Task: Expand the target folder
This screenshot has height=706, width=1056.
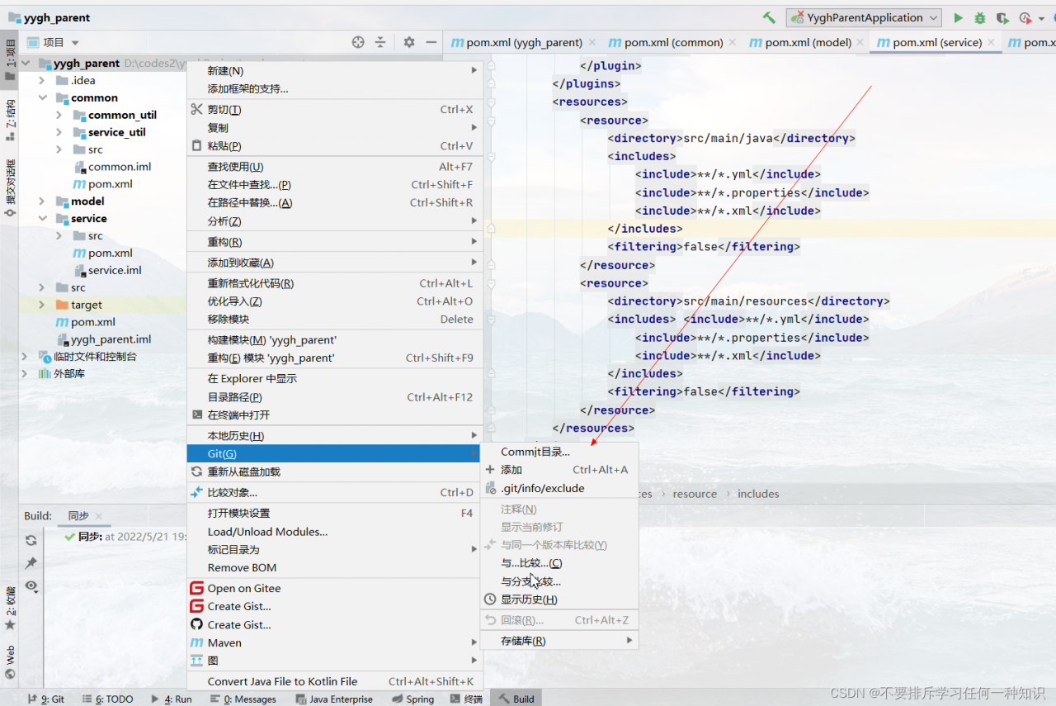Action: coord(42,305)
